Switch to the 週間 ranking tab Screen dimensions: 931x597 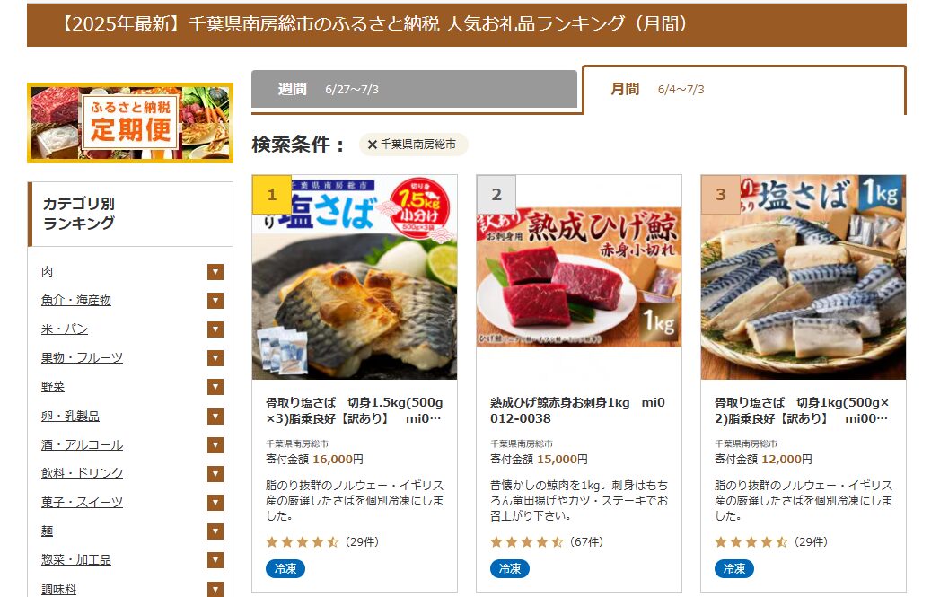coord(415,90)
